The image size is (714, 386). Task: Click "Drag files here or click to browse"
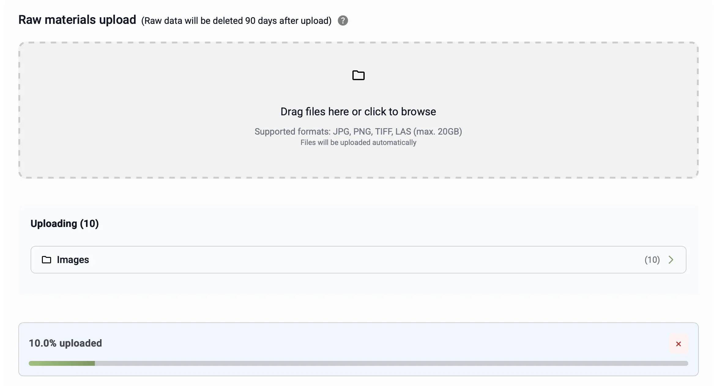(358, 112)
